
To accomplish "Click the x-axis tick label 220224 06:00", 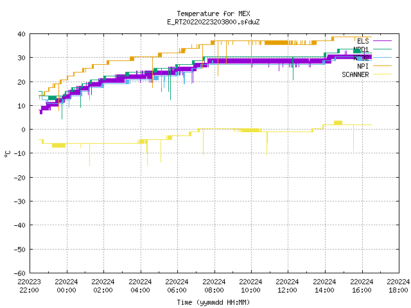I will point(177,286).
